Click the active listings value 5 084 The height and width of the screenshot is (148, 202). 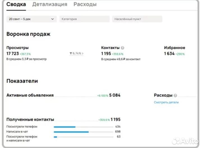(x=115, y=95)
